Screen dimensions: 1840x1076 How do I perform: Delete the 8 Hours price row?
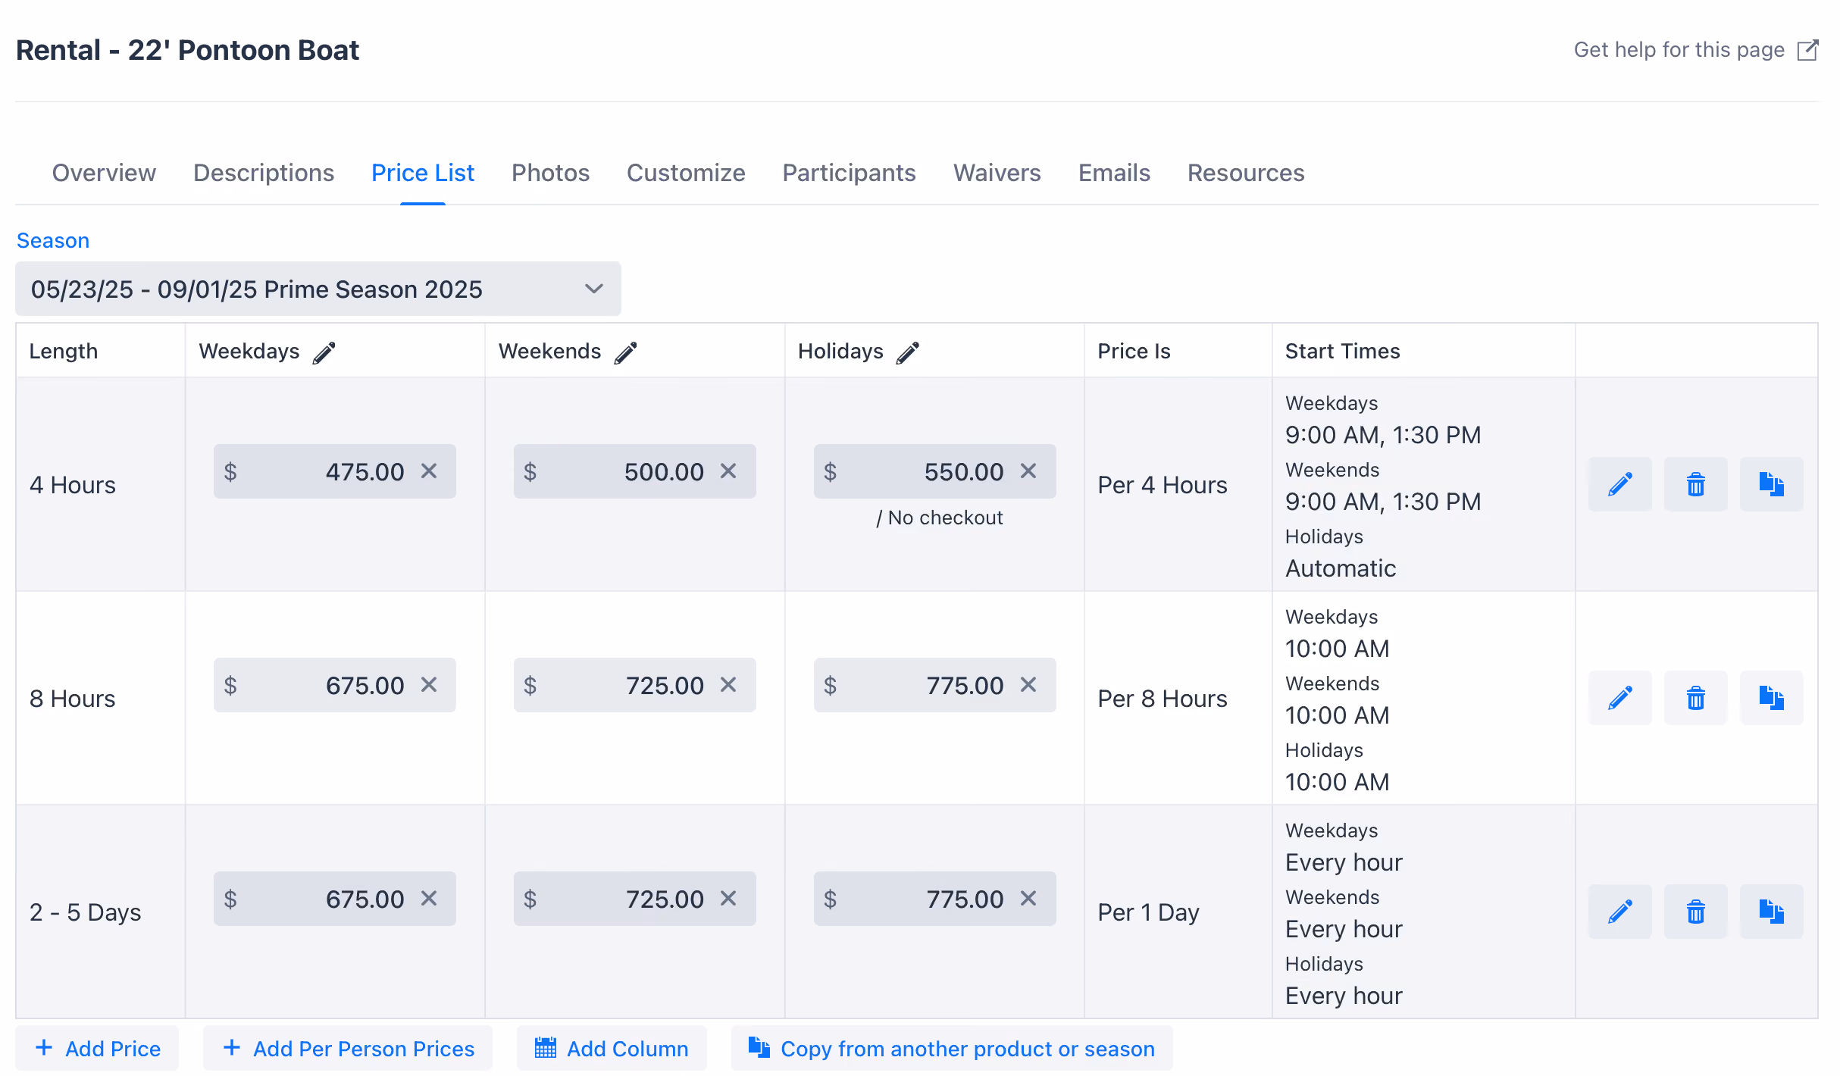tap(1695, 698)
